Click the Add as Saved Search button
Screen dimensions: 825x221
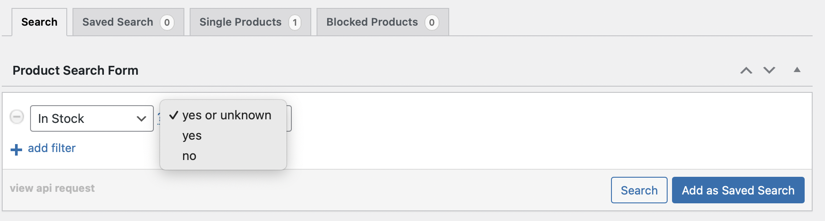point(738,190)
